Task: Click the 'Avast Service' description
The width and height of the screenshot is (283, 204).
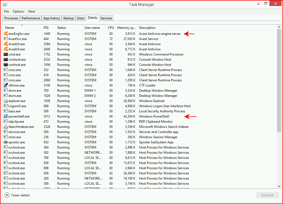Action: 148,39
